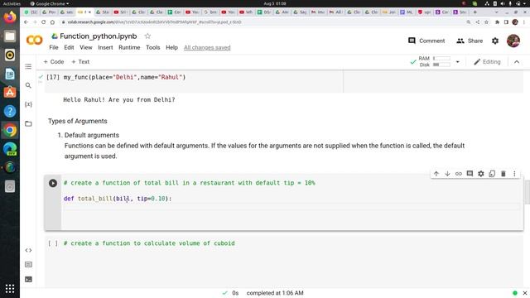Click RAM usage bar indicator
The width and height of the screenshot is (530, 298).
441,59
